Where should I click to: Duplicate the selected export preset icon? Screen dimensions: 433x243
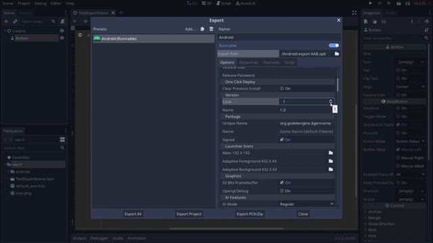click(x=202, y=29)
